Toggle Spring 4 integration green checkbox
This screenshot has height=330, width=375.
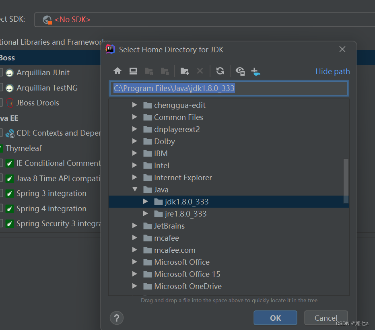[10, 209]
